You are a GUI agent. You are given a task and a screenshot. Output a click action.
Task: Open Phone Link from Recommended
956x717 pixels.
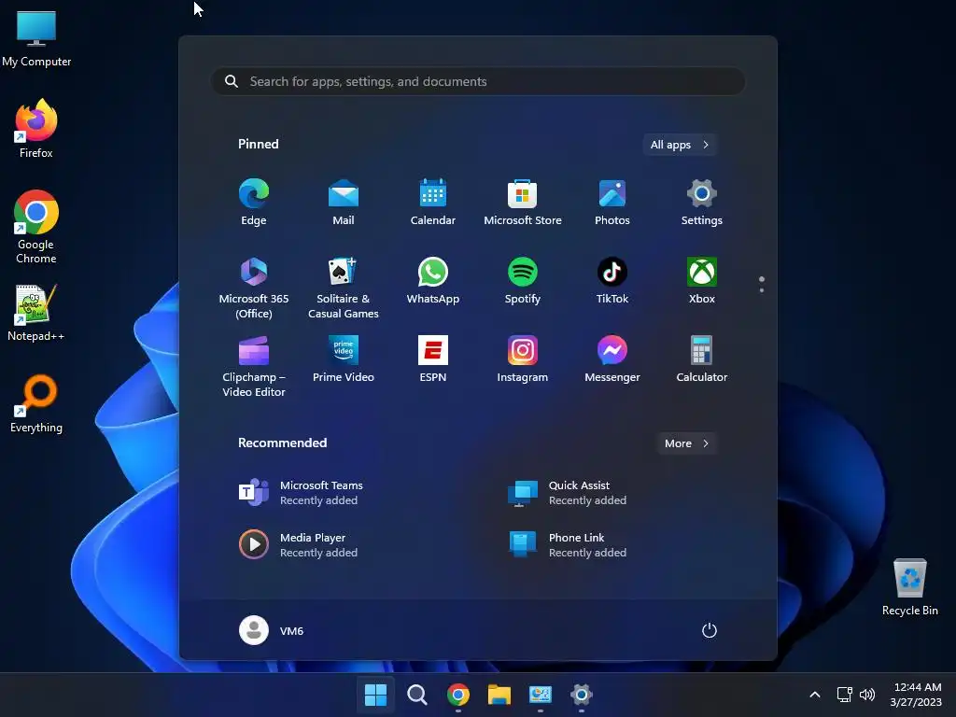click(x=567, y=545)
